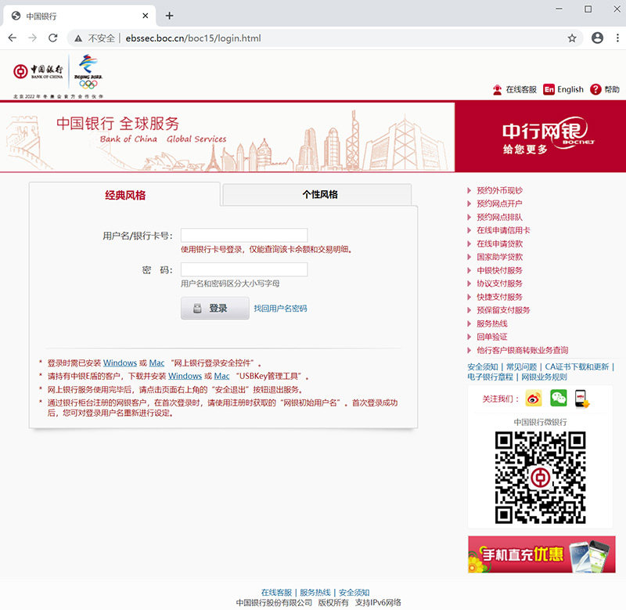Viewport: 626px width, 610px height.
Task: Bookmark this page with the star icon
Action: (573, 38)
